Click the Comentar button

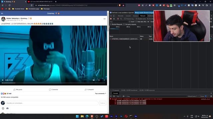(x=53, y=90)
